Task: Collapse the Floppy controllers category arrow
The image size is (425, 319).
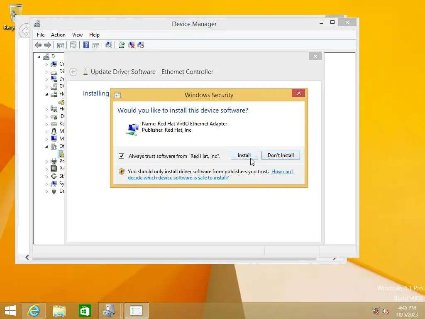Action: click(46, 94)
